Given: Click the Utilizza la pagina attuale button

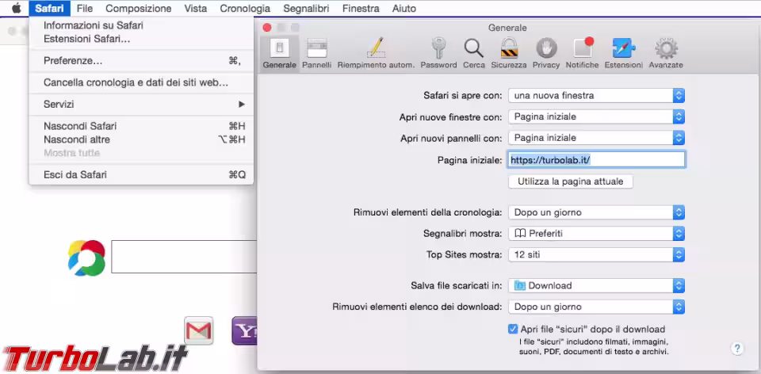Looking at the screenshot, I should [x=570, y=181].
